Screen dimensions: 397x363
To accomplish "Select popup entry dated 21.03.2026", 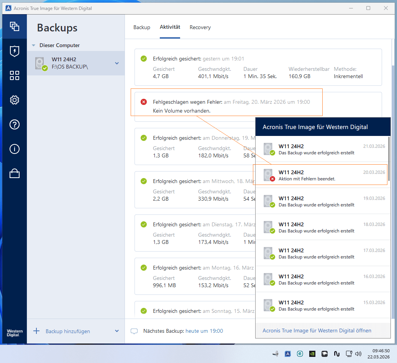I will pyautogui.click(x=322, y=149).
